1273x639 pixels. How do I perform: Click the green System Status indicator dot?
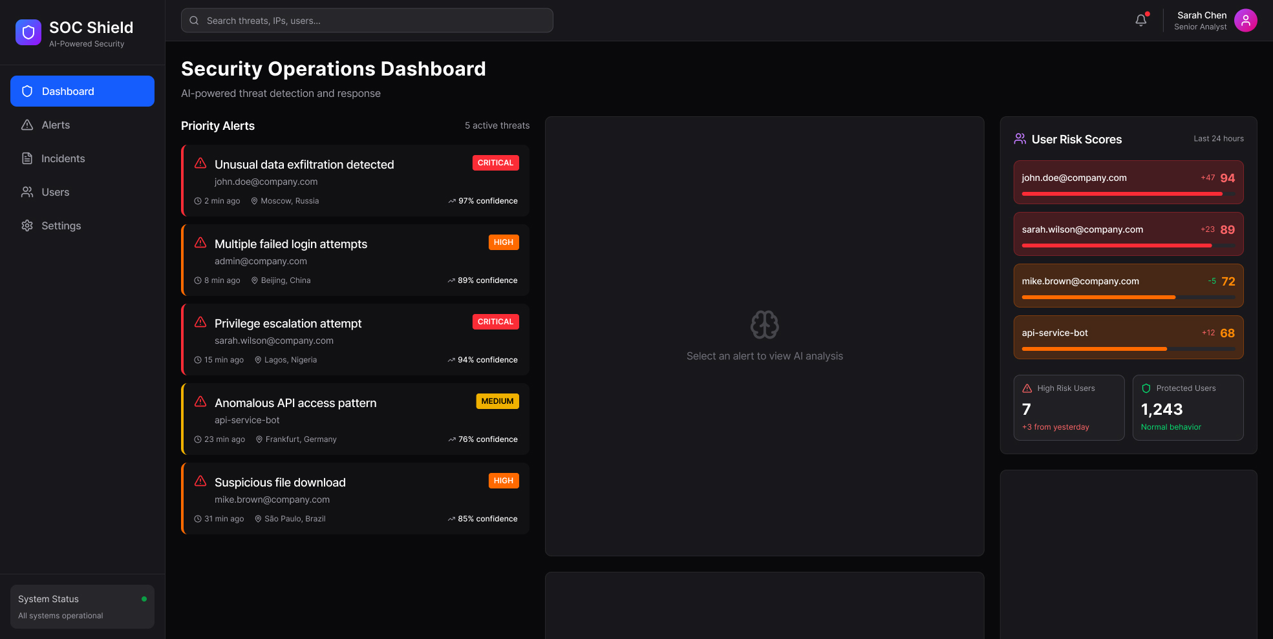(144, 599)
